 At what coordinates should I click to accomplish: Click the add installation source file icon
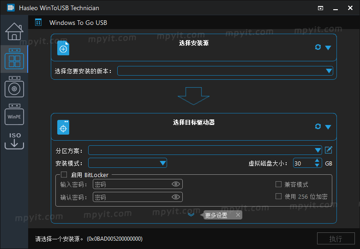63,48
